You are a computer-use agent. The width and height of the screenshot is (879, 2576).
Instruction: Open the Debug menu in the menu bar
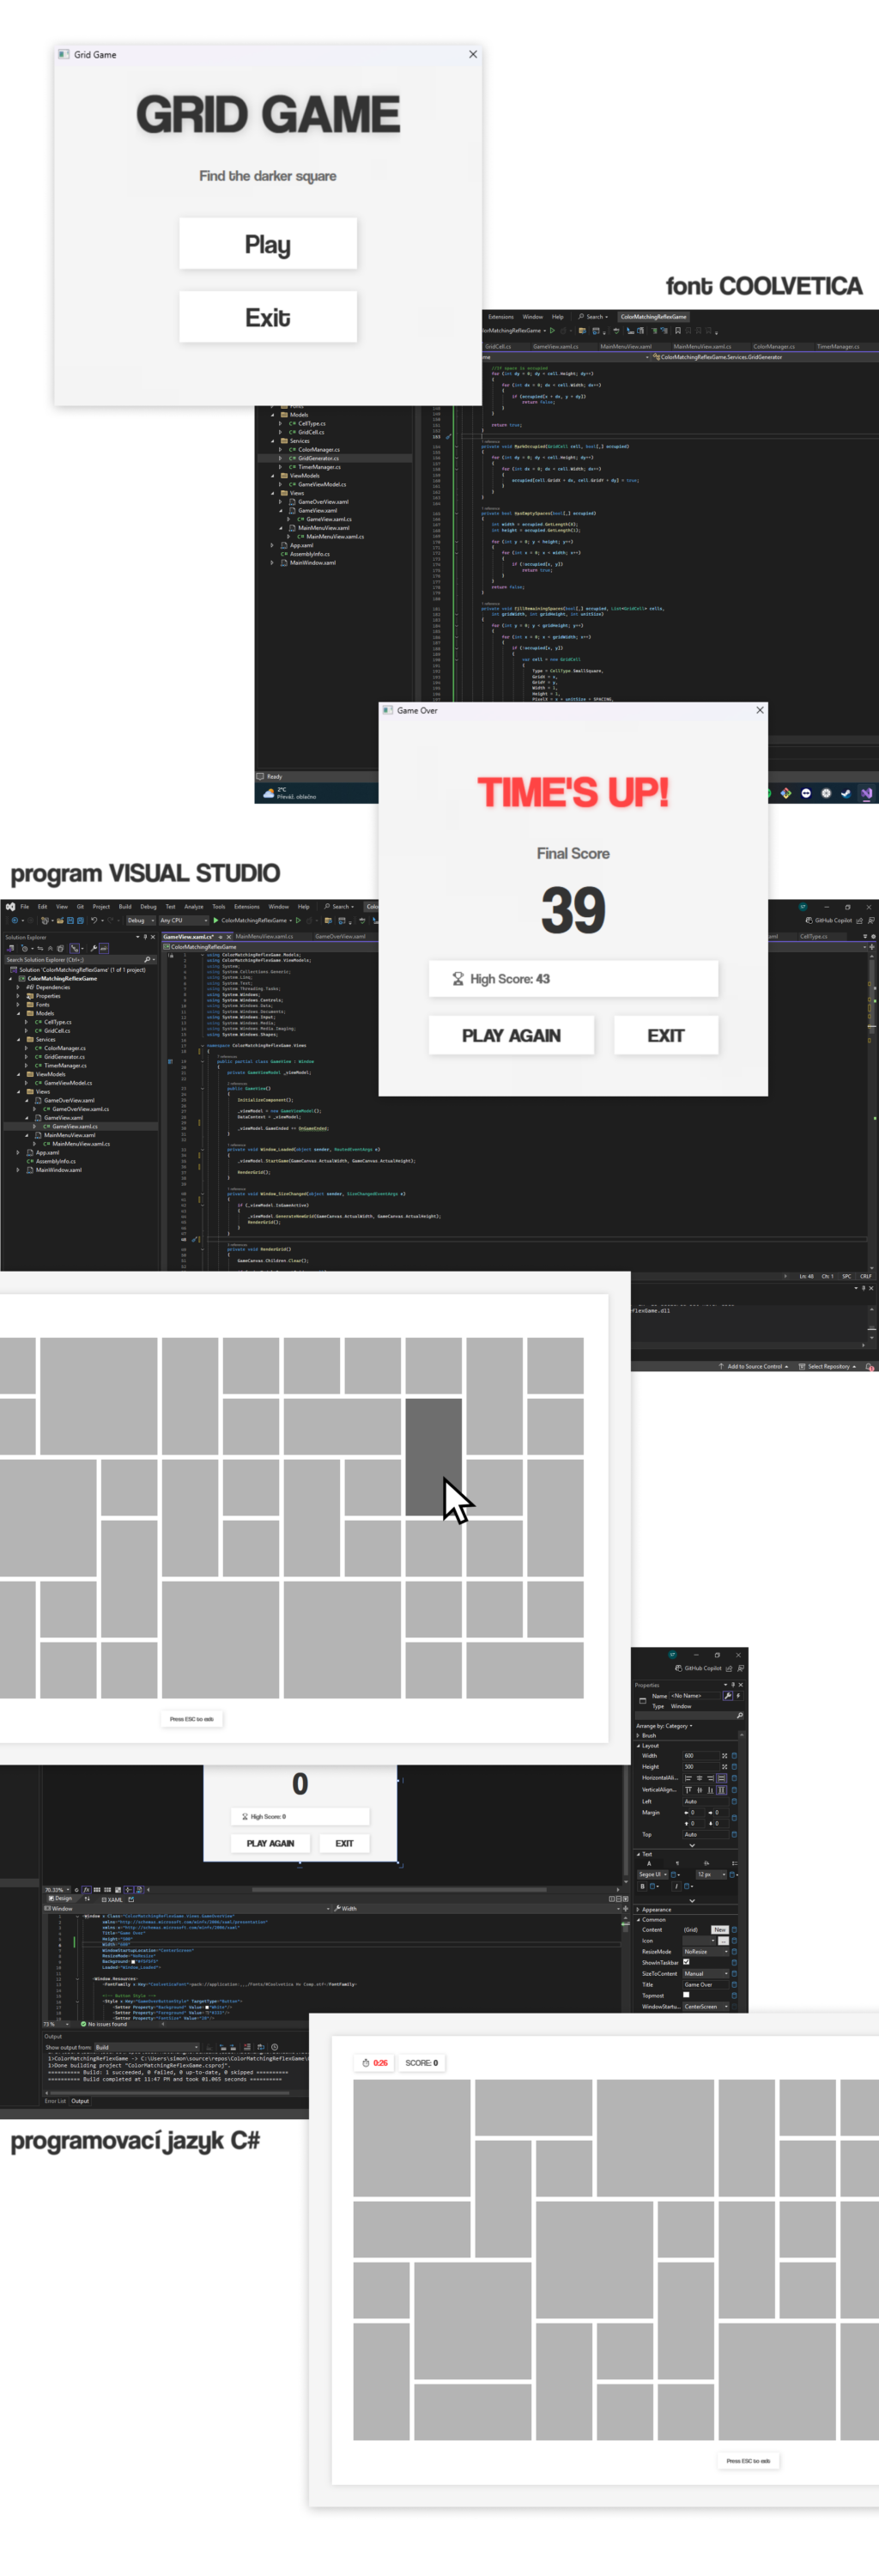[x=148, y=907]
